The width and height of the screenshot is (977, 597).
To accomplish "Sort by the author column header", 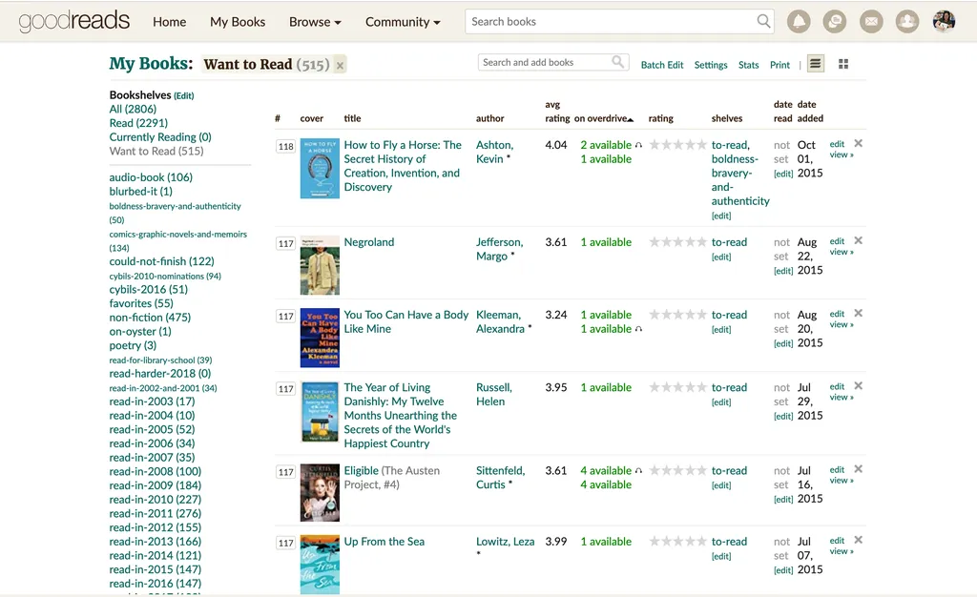I will 489,118.
